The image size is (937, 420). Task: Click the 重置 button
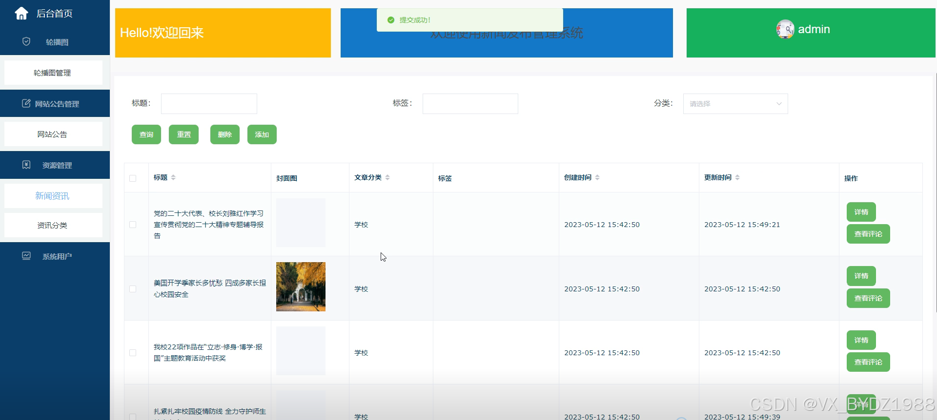coord(183,134)
